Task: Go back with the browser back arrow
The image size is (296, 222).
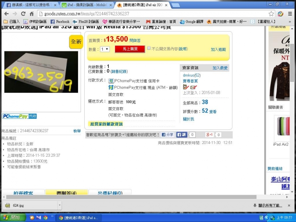Action: pos(7,14)
